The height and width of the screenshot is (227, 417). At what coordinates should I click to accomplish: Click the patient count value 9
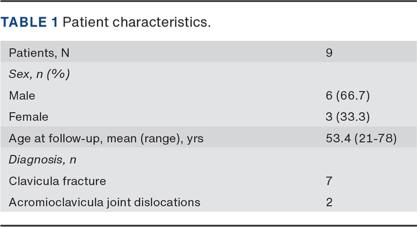pyautogui.click(x=329, y=53)
